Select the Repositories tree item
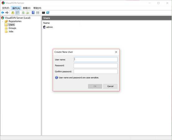Viewport: 172px width, 140px height. pyautogui.click(x=15, y=21)
